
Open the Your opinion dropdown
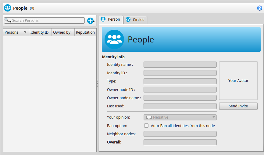tap(180, 117)
